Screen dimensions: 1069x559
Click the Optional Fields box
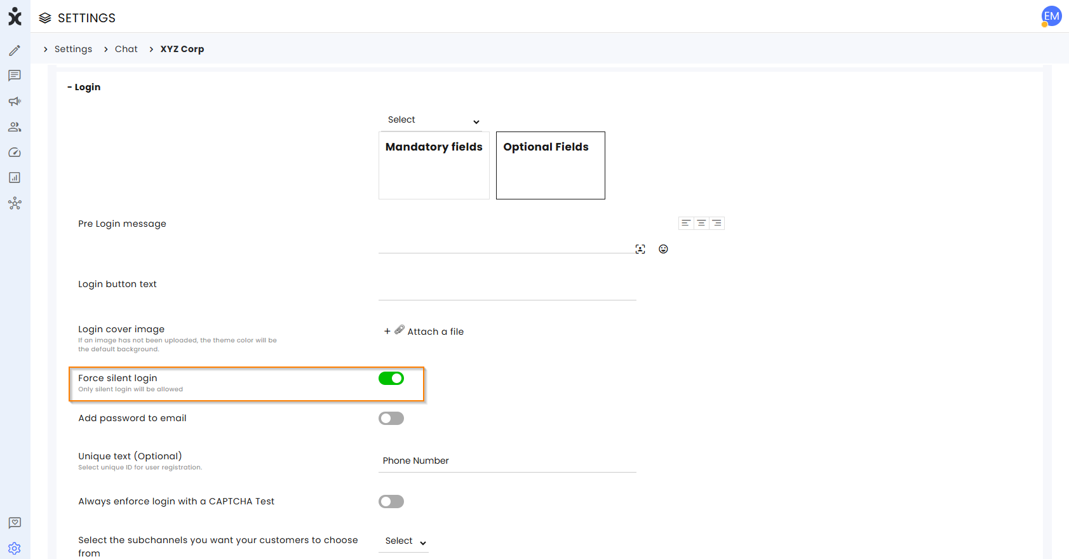pyautogui.click(x=551, y=165)
